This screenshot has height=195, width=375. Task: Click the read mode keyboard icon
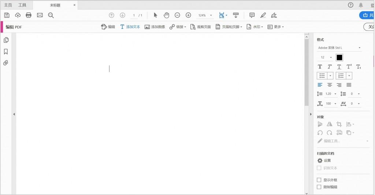[236, 15]
